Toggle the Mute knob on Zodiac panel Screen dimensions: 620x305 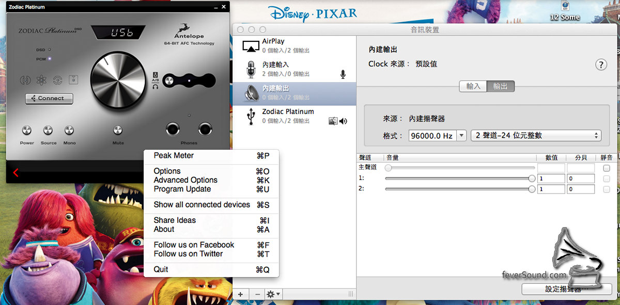pos(118,131)
